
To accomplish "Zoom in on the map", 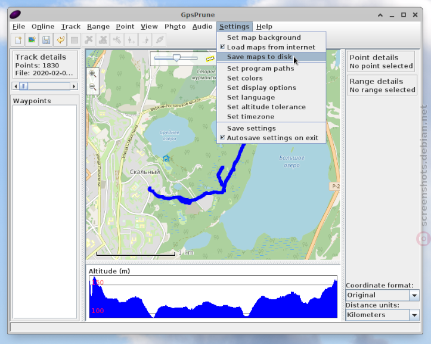I will (x=92, y=74).
